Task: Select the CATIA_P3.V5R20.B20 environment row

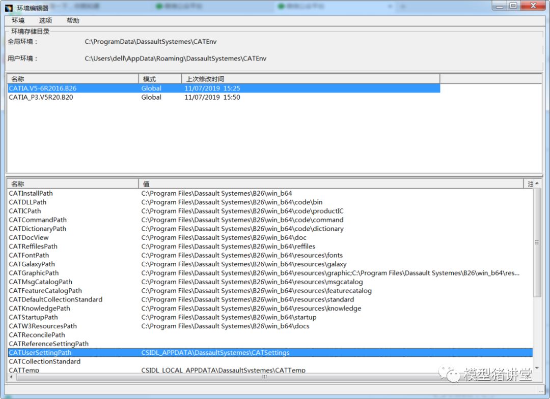Action: pyautogui.click(x=224, y=97)
